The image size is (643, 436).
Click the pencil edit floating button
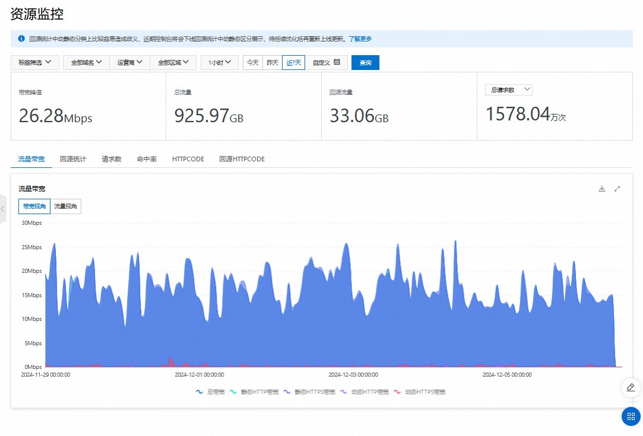[x=631, y=387]
